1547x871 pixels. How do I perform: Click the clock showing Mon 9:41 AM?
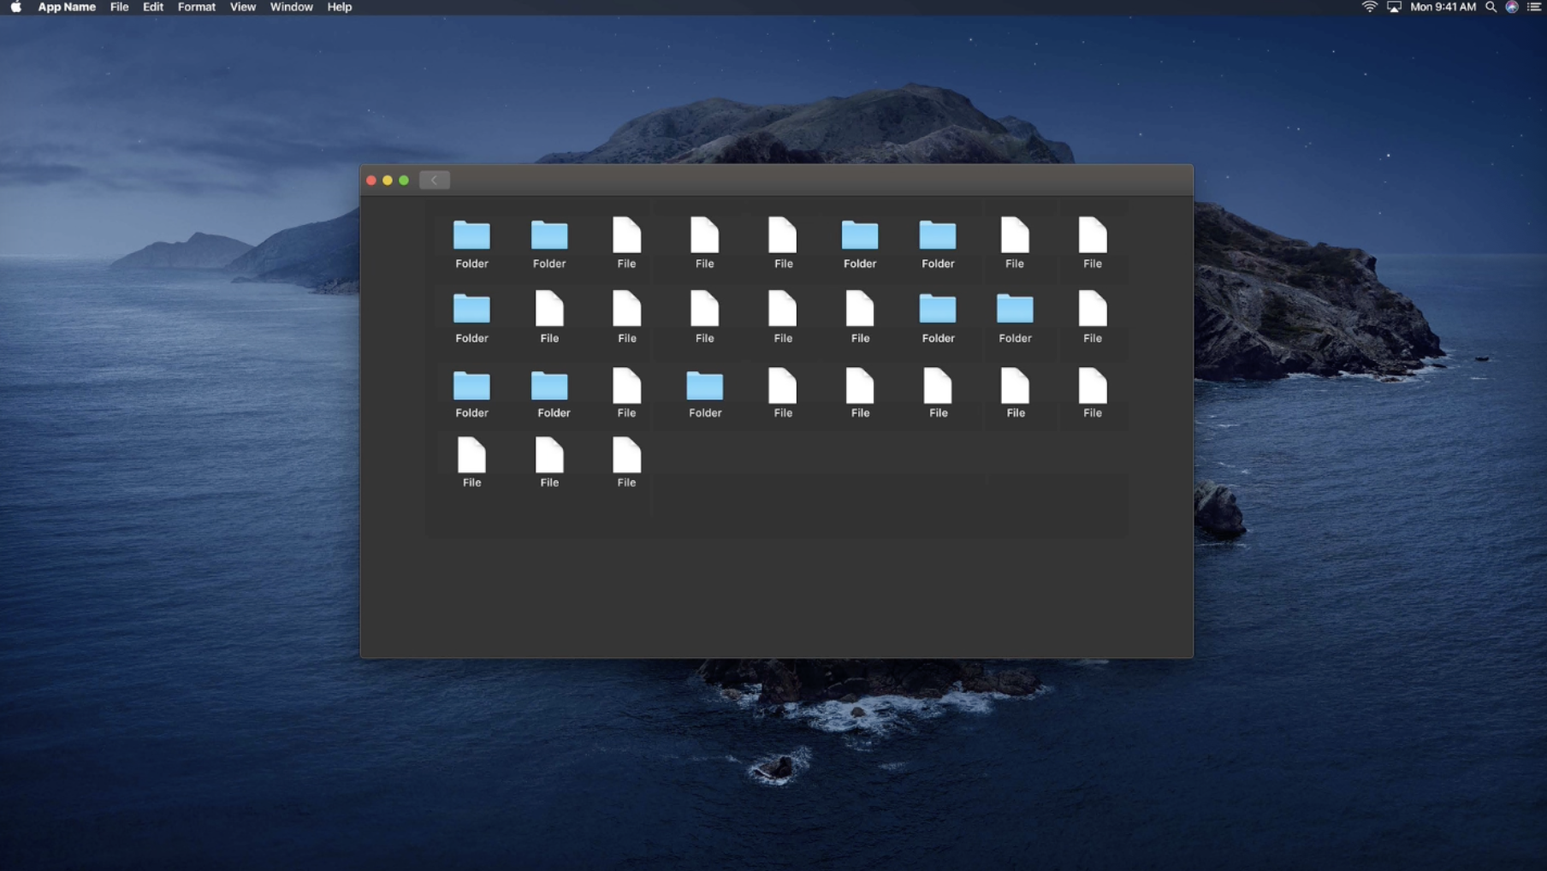coord(1443,7)
